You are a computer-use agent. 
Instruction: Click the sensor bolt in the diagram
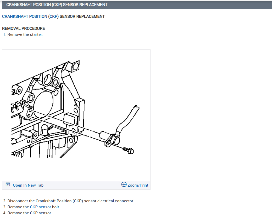129,151
